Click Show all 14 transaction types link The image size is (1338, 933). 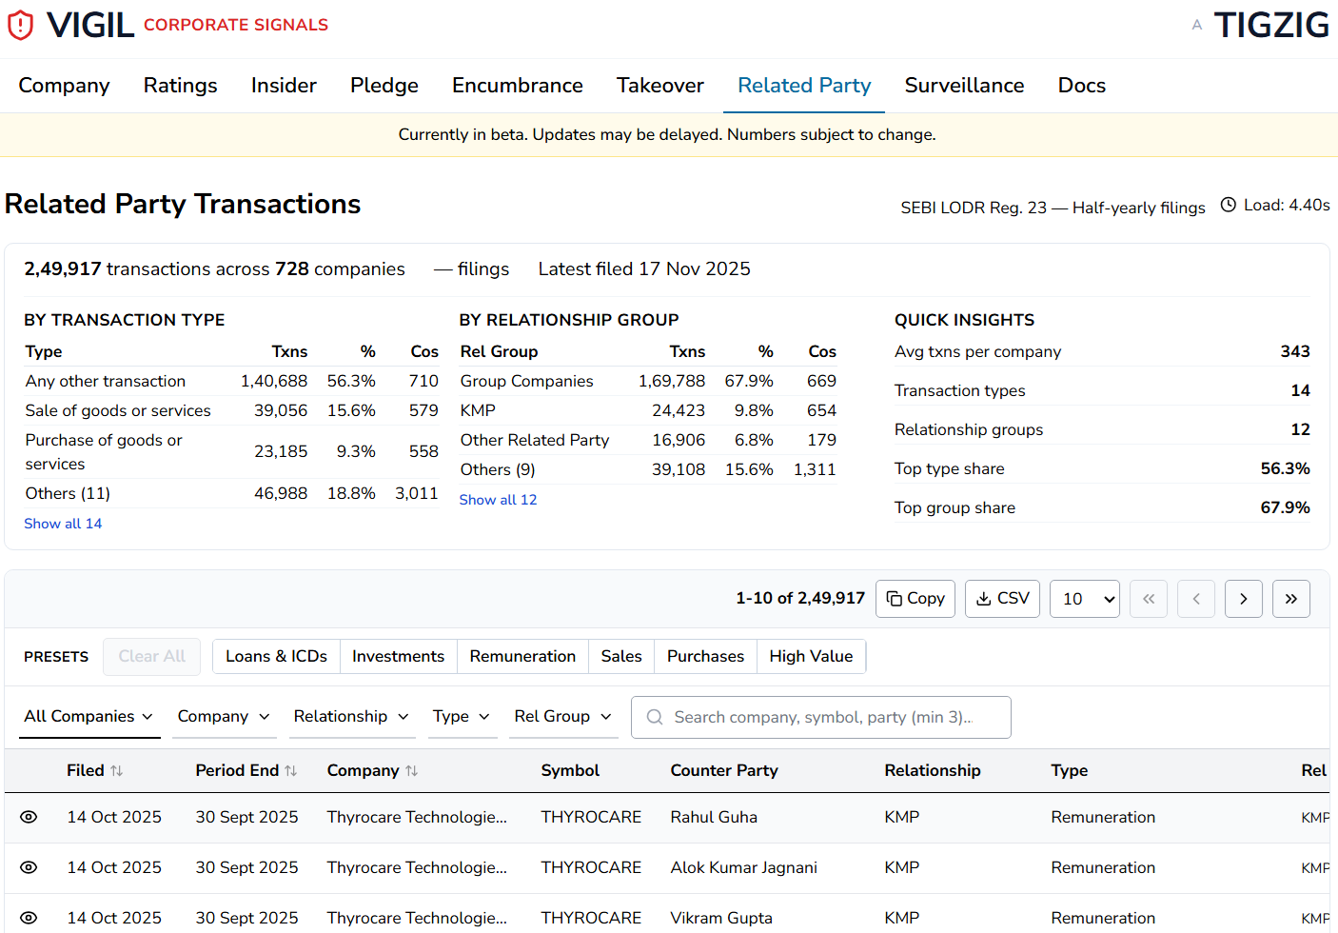(63, 524)
